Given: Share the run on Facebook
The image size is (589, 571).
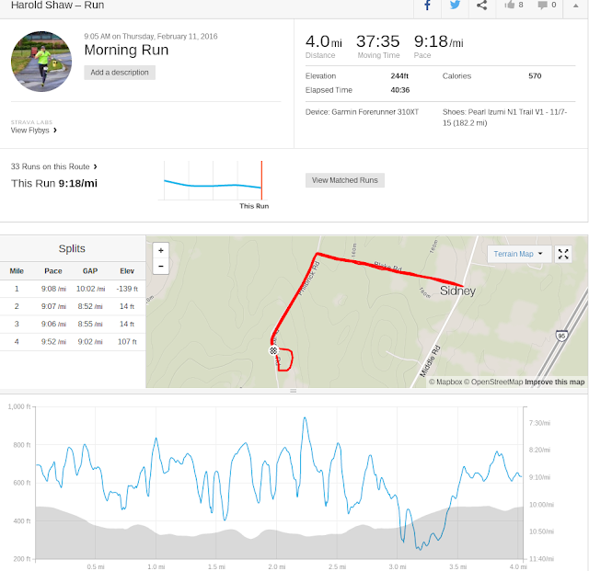Looking at the screenshot, I should point(427,6).
